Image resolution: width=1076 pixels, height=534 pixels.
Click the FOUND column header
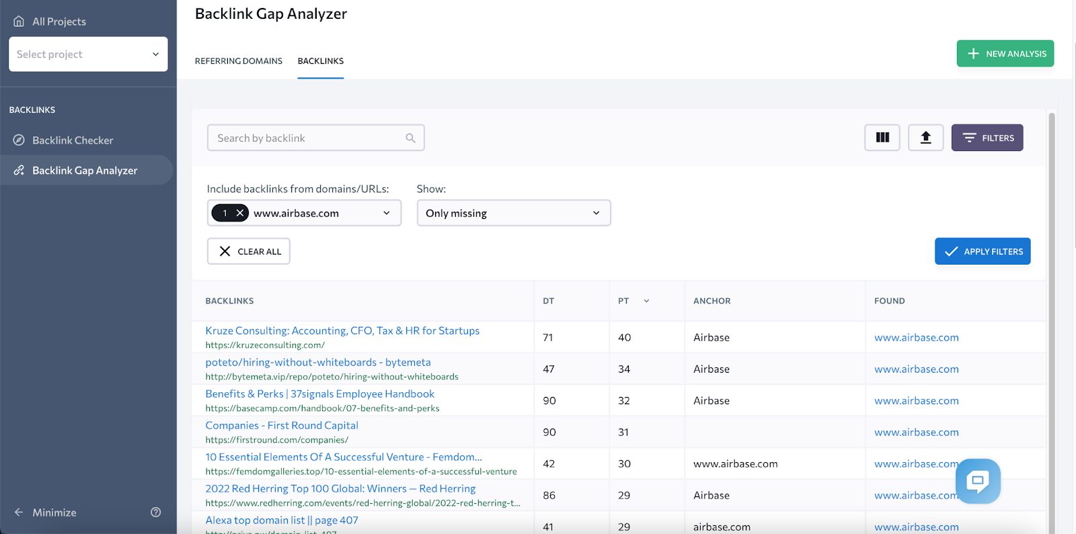(889, 301)
